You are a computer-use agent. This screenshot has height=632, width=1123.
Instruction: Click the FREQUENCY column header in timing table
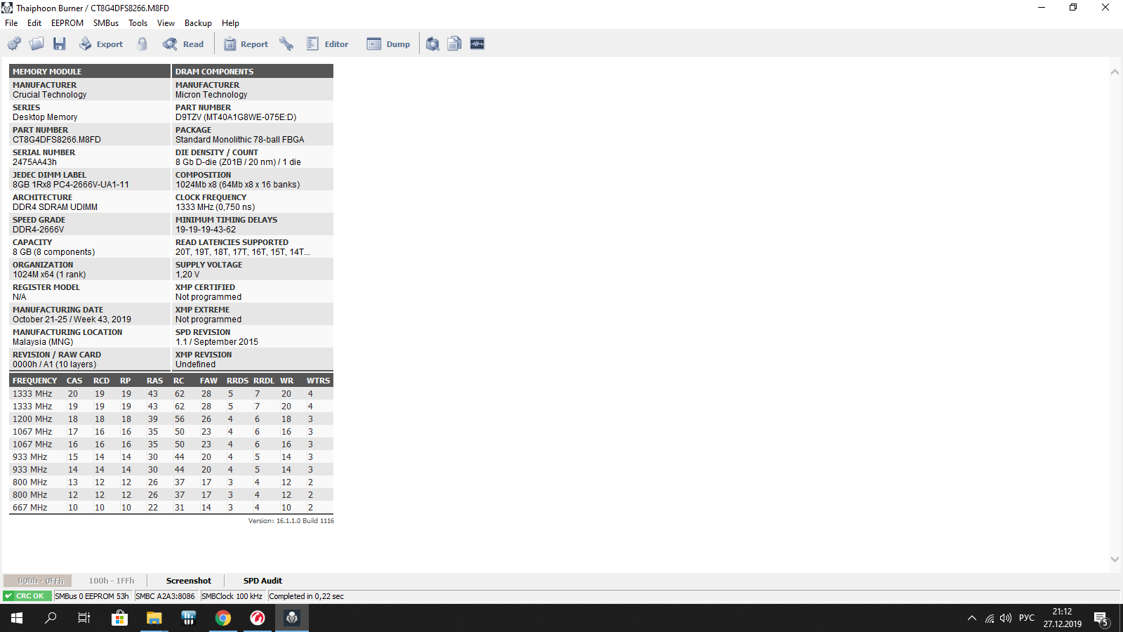coord(35,381)
